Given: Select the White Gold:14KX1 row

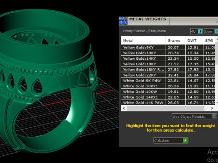Looking at the screenshot, I should click(168, 97).
